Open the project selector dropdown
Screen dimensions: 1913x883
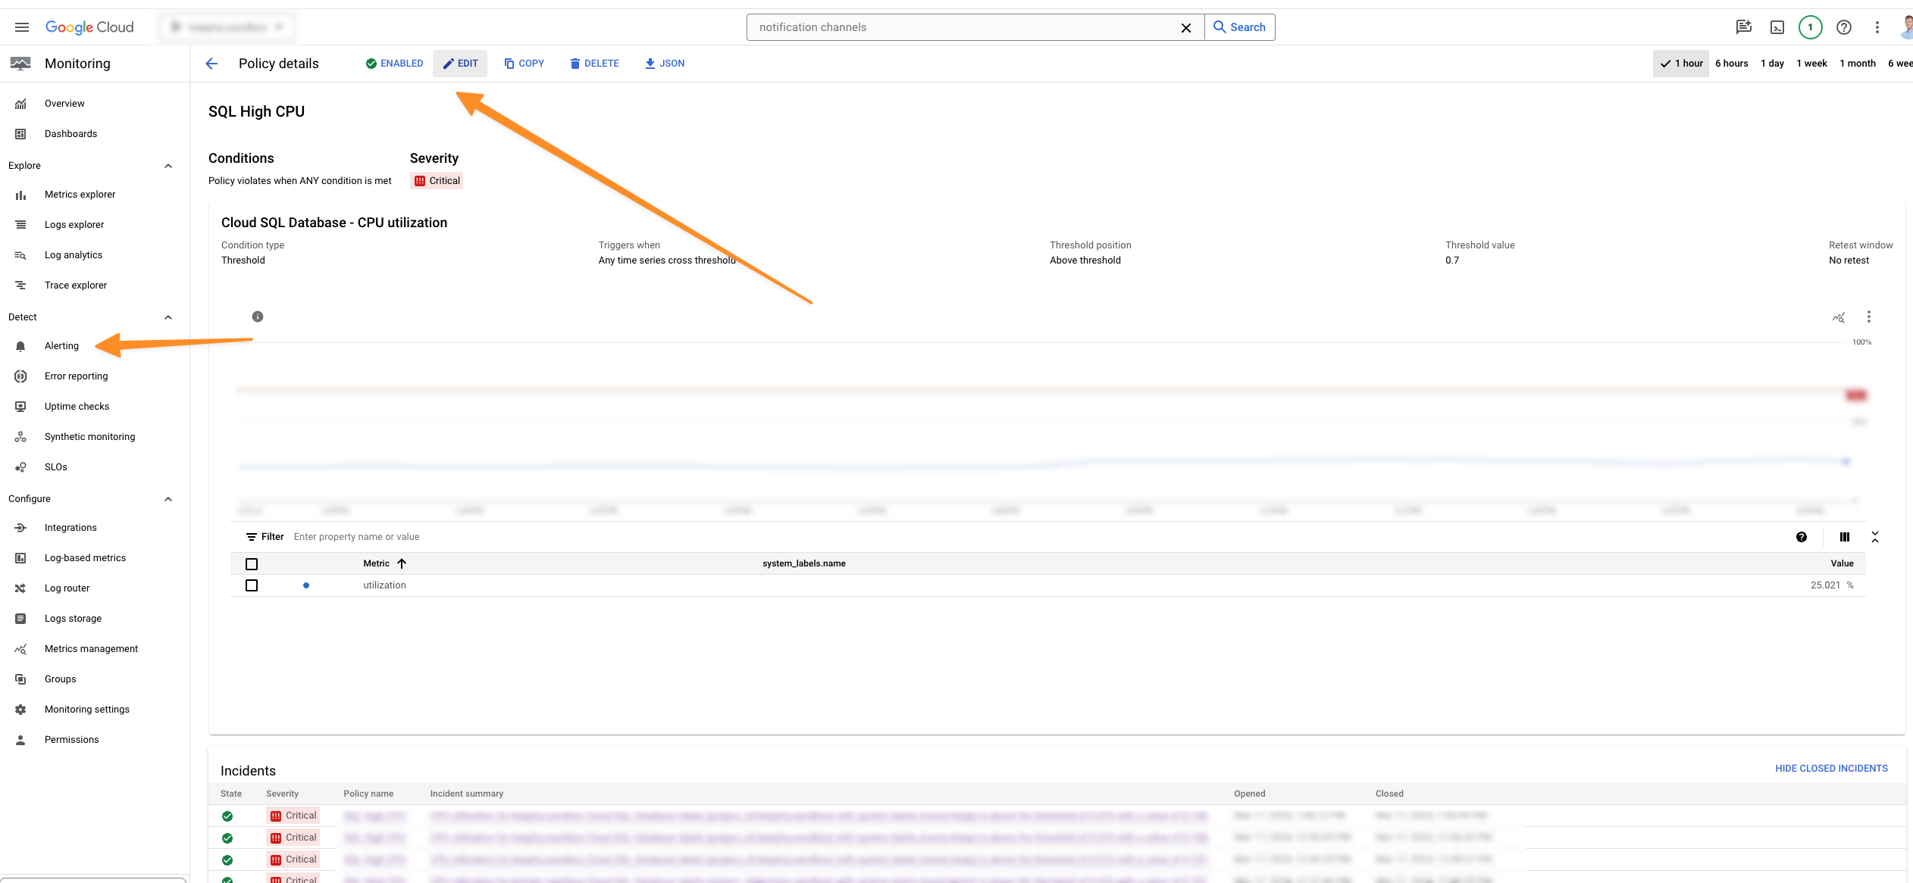pos(227,27)
